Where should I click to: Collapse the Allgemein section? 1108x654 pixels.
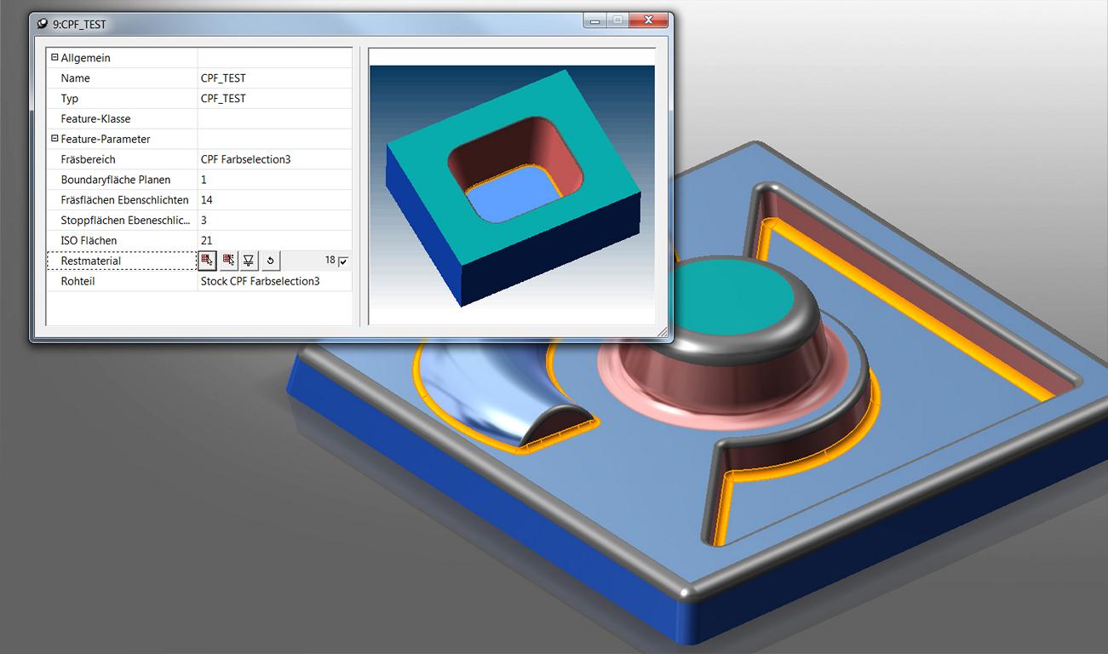(55, 58)
